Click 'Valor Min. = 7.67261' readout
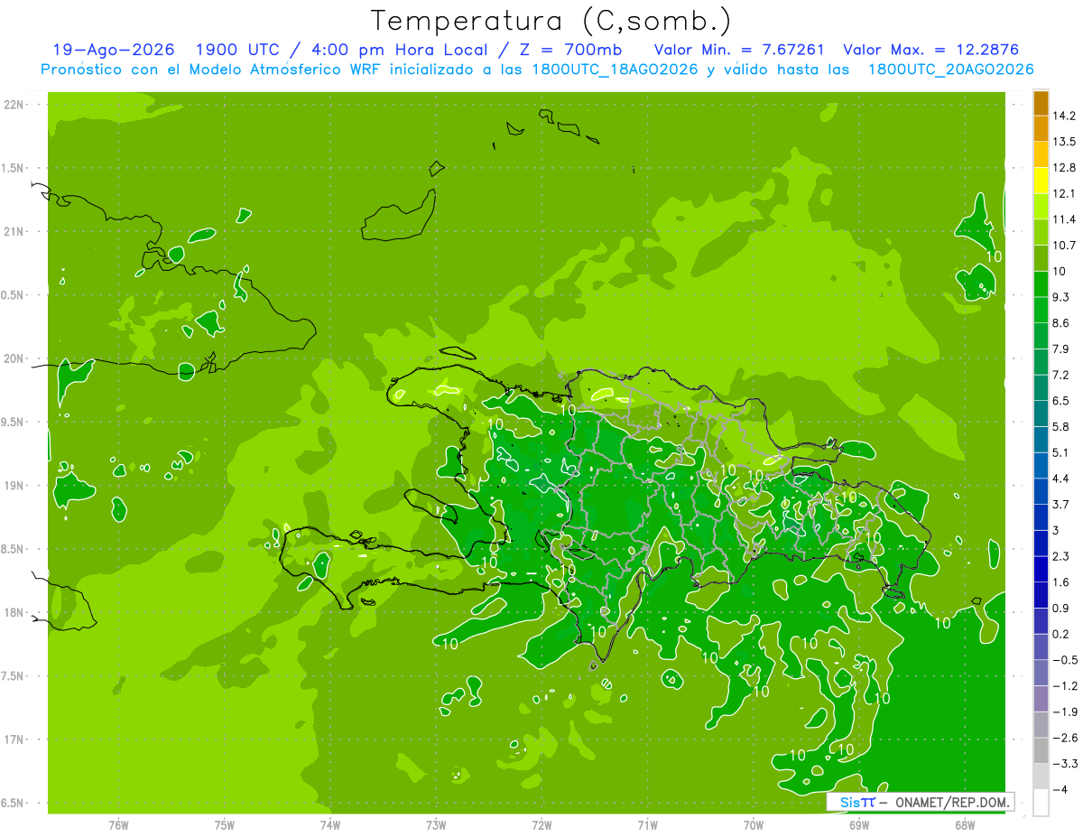 [x=740, y=50]
